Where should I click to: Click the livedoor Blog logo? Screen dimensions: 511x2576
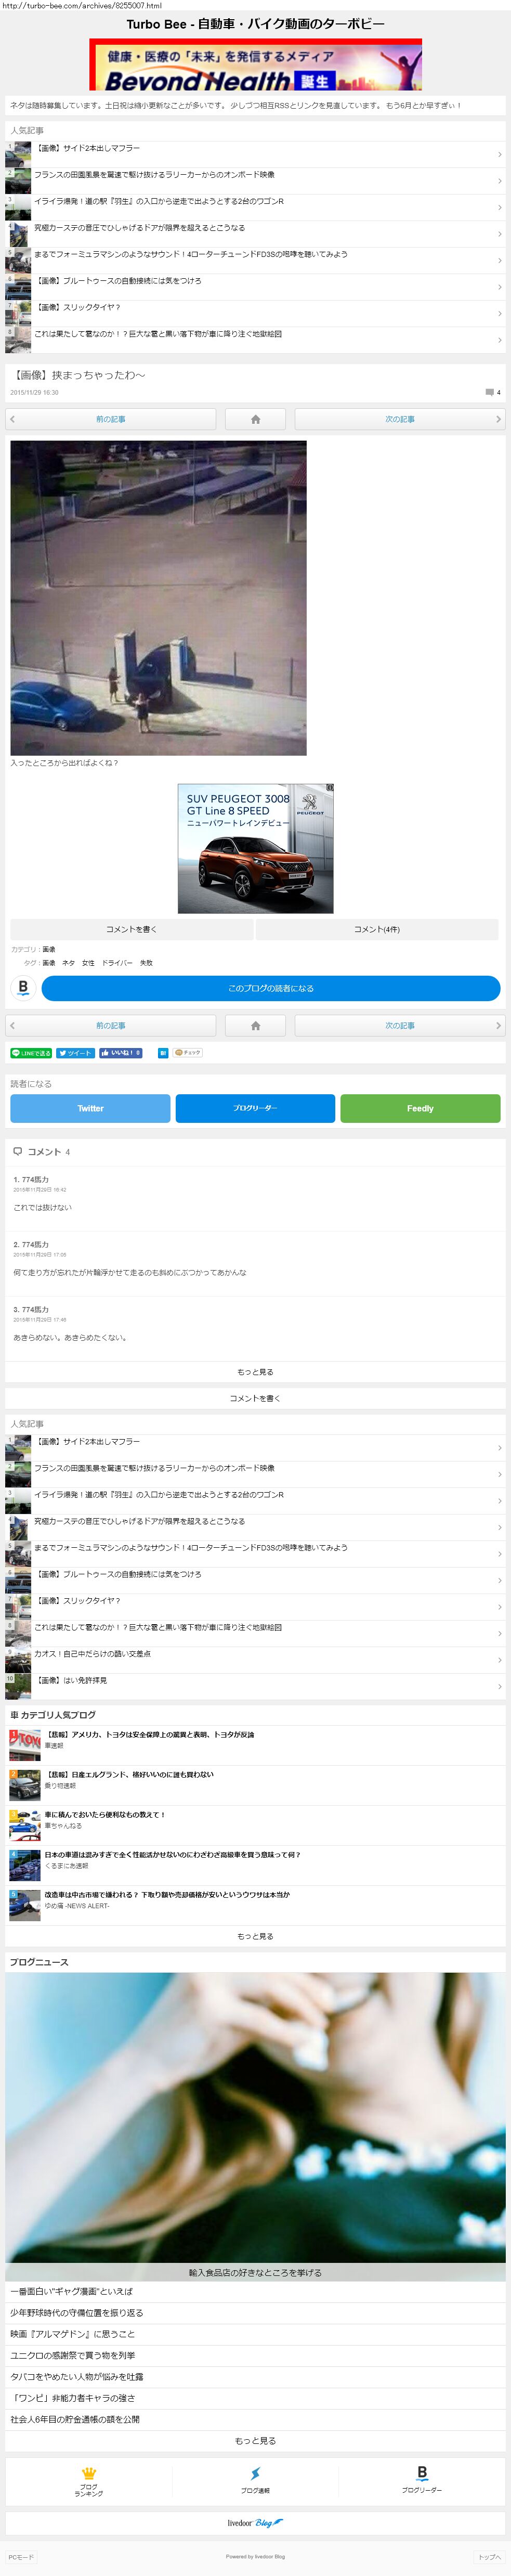[x=255, y=2524]
